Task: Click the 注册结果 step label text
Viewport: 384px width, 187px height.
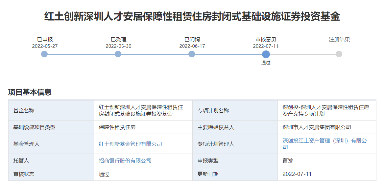Action: click(339, 40)
